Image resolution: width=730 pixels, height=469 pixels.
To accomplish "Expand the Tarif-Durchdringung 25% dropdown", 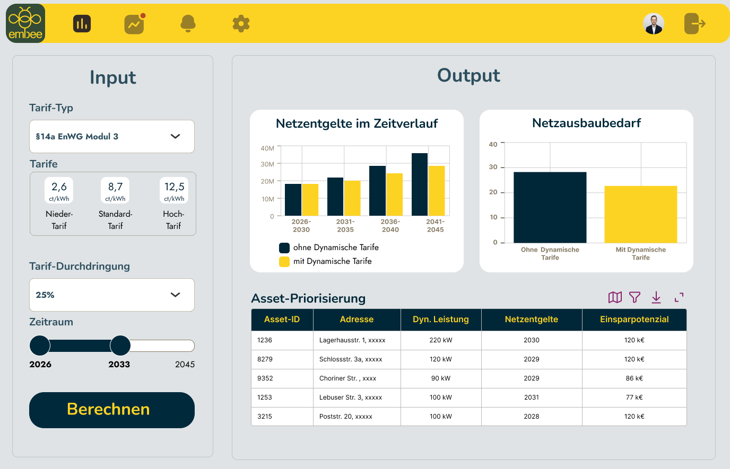I will tap(112, 295).
